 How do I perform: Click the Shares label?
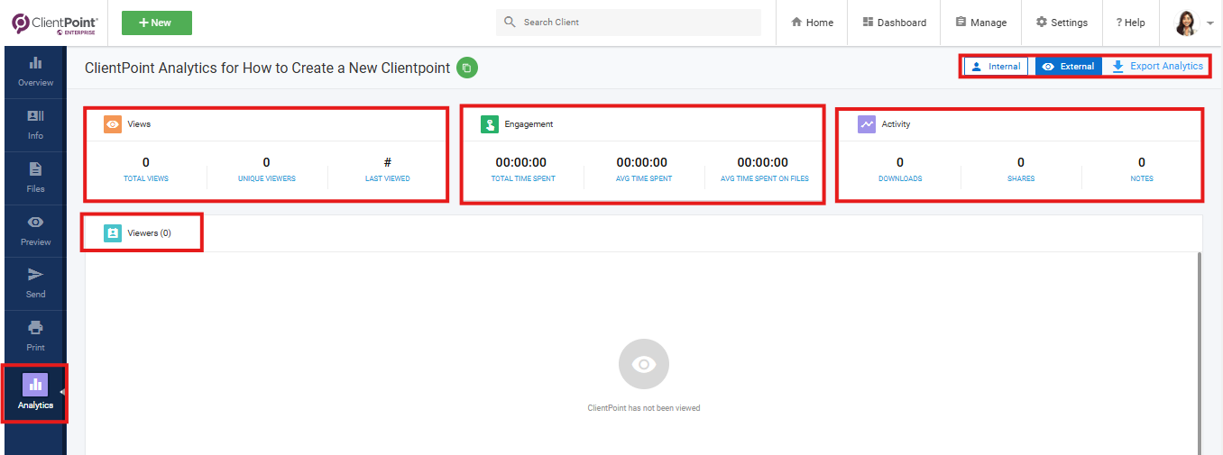click(1021, 178)
